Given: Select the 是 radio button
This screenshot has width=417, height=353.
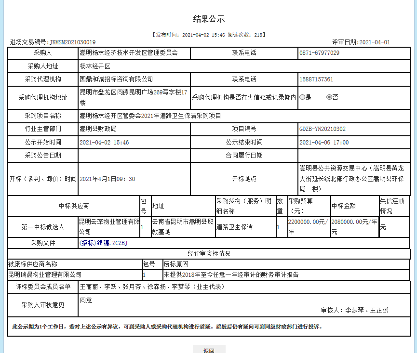Looking at the screenshot, I should [x=302, y=97].
